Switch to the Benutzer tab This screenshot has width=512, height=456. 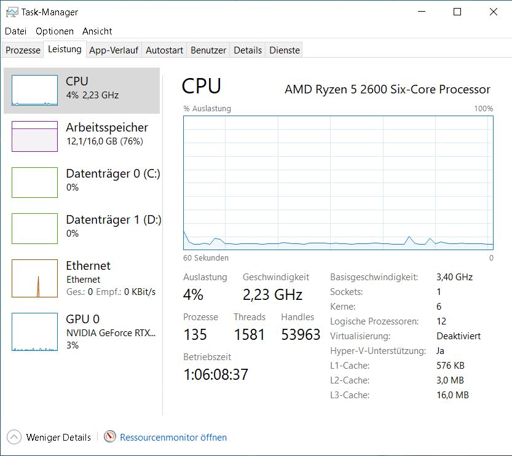click(x=208, y=50)
